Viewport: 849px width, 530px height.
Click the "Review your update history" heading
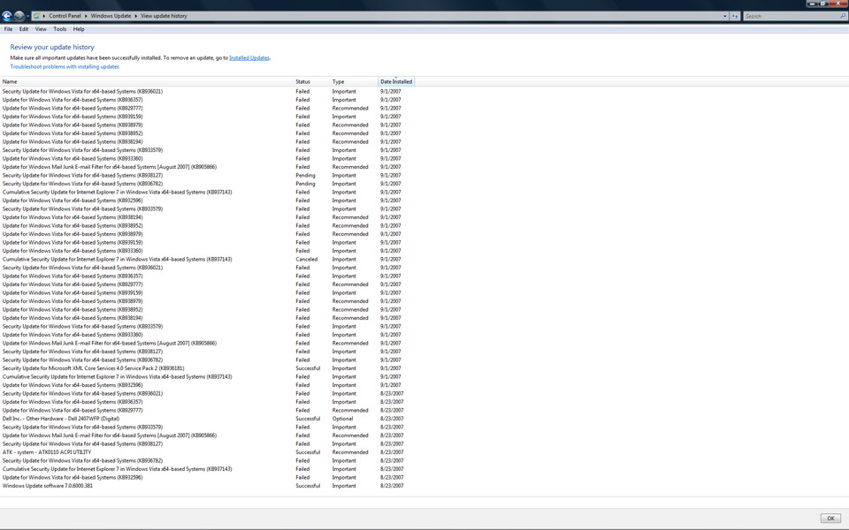[52, 47]
